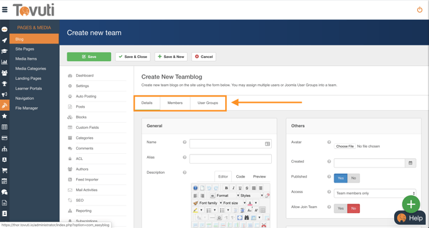Viewport: 429px width, 228px height.
Task: Set Allow Join Team to Yes
Action: point(340,208)
